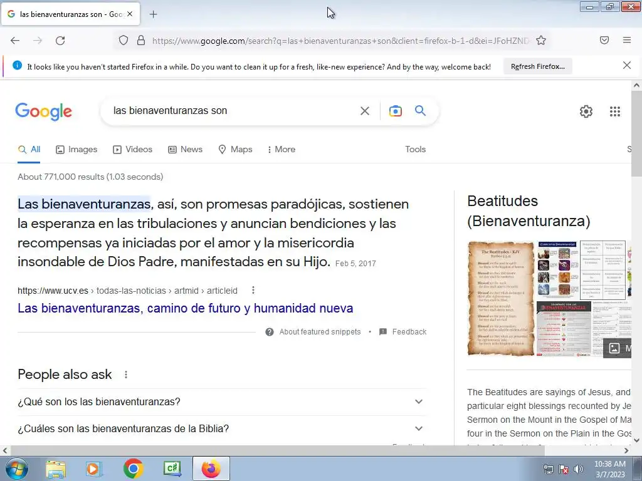Bookmark this page with the star icon

click(x=541, y=41)
